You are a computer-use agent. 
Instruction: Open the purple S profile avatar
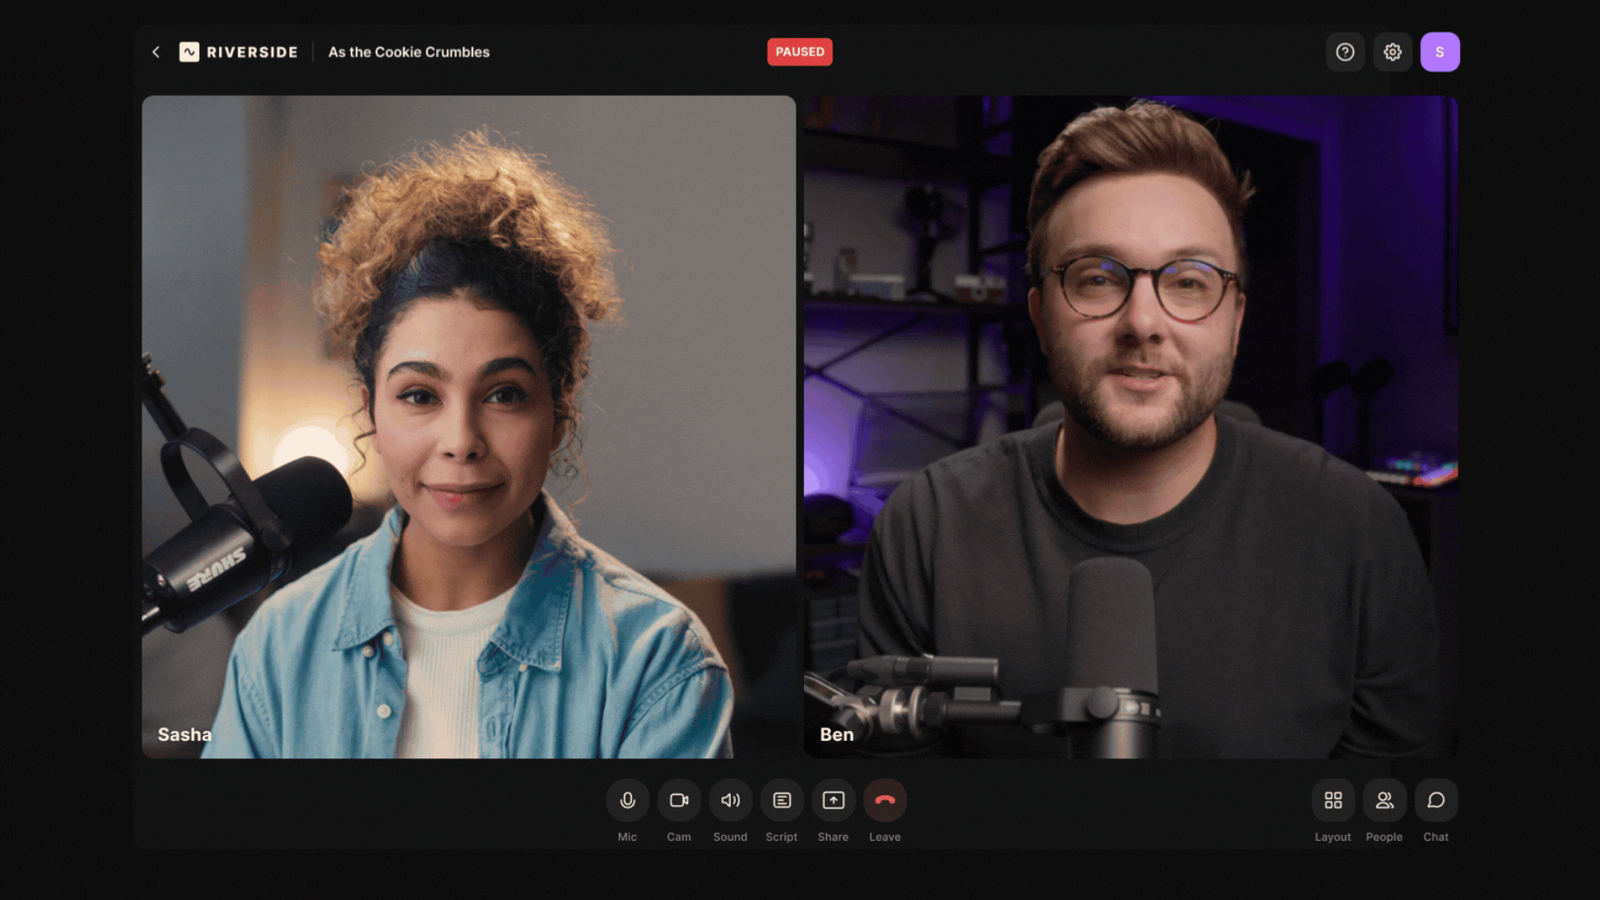(1440, 52)
